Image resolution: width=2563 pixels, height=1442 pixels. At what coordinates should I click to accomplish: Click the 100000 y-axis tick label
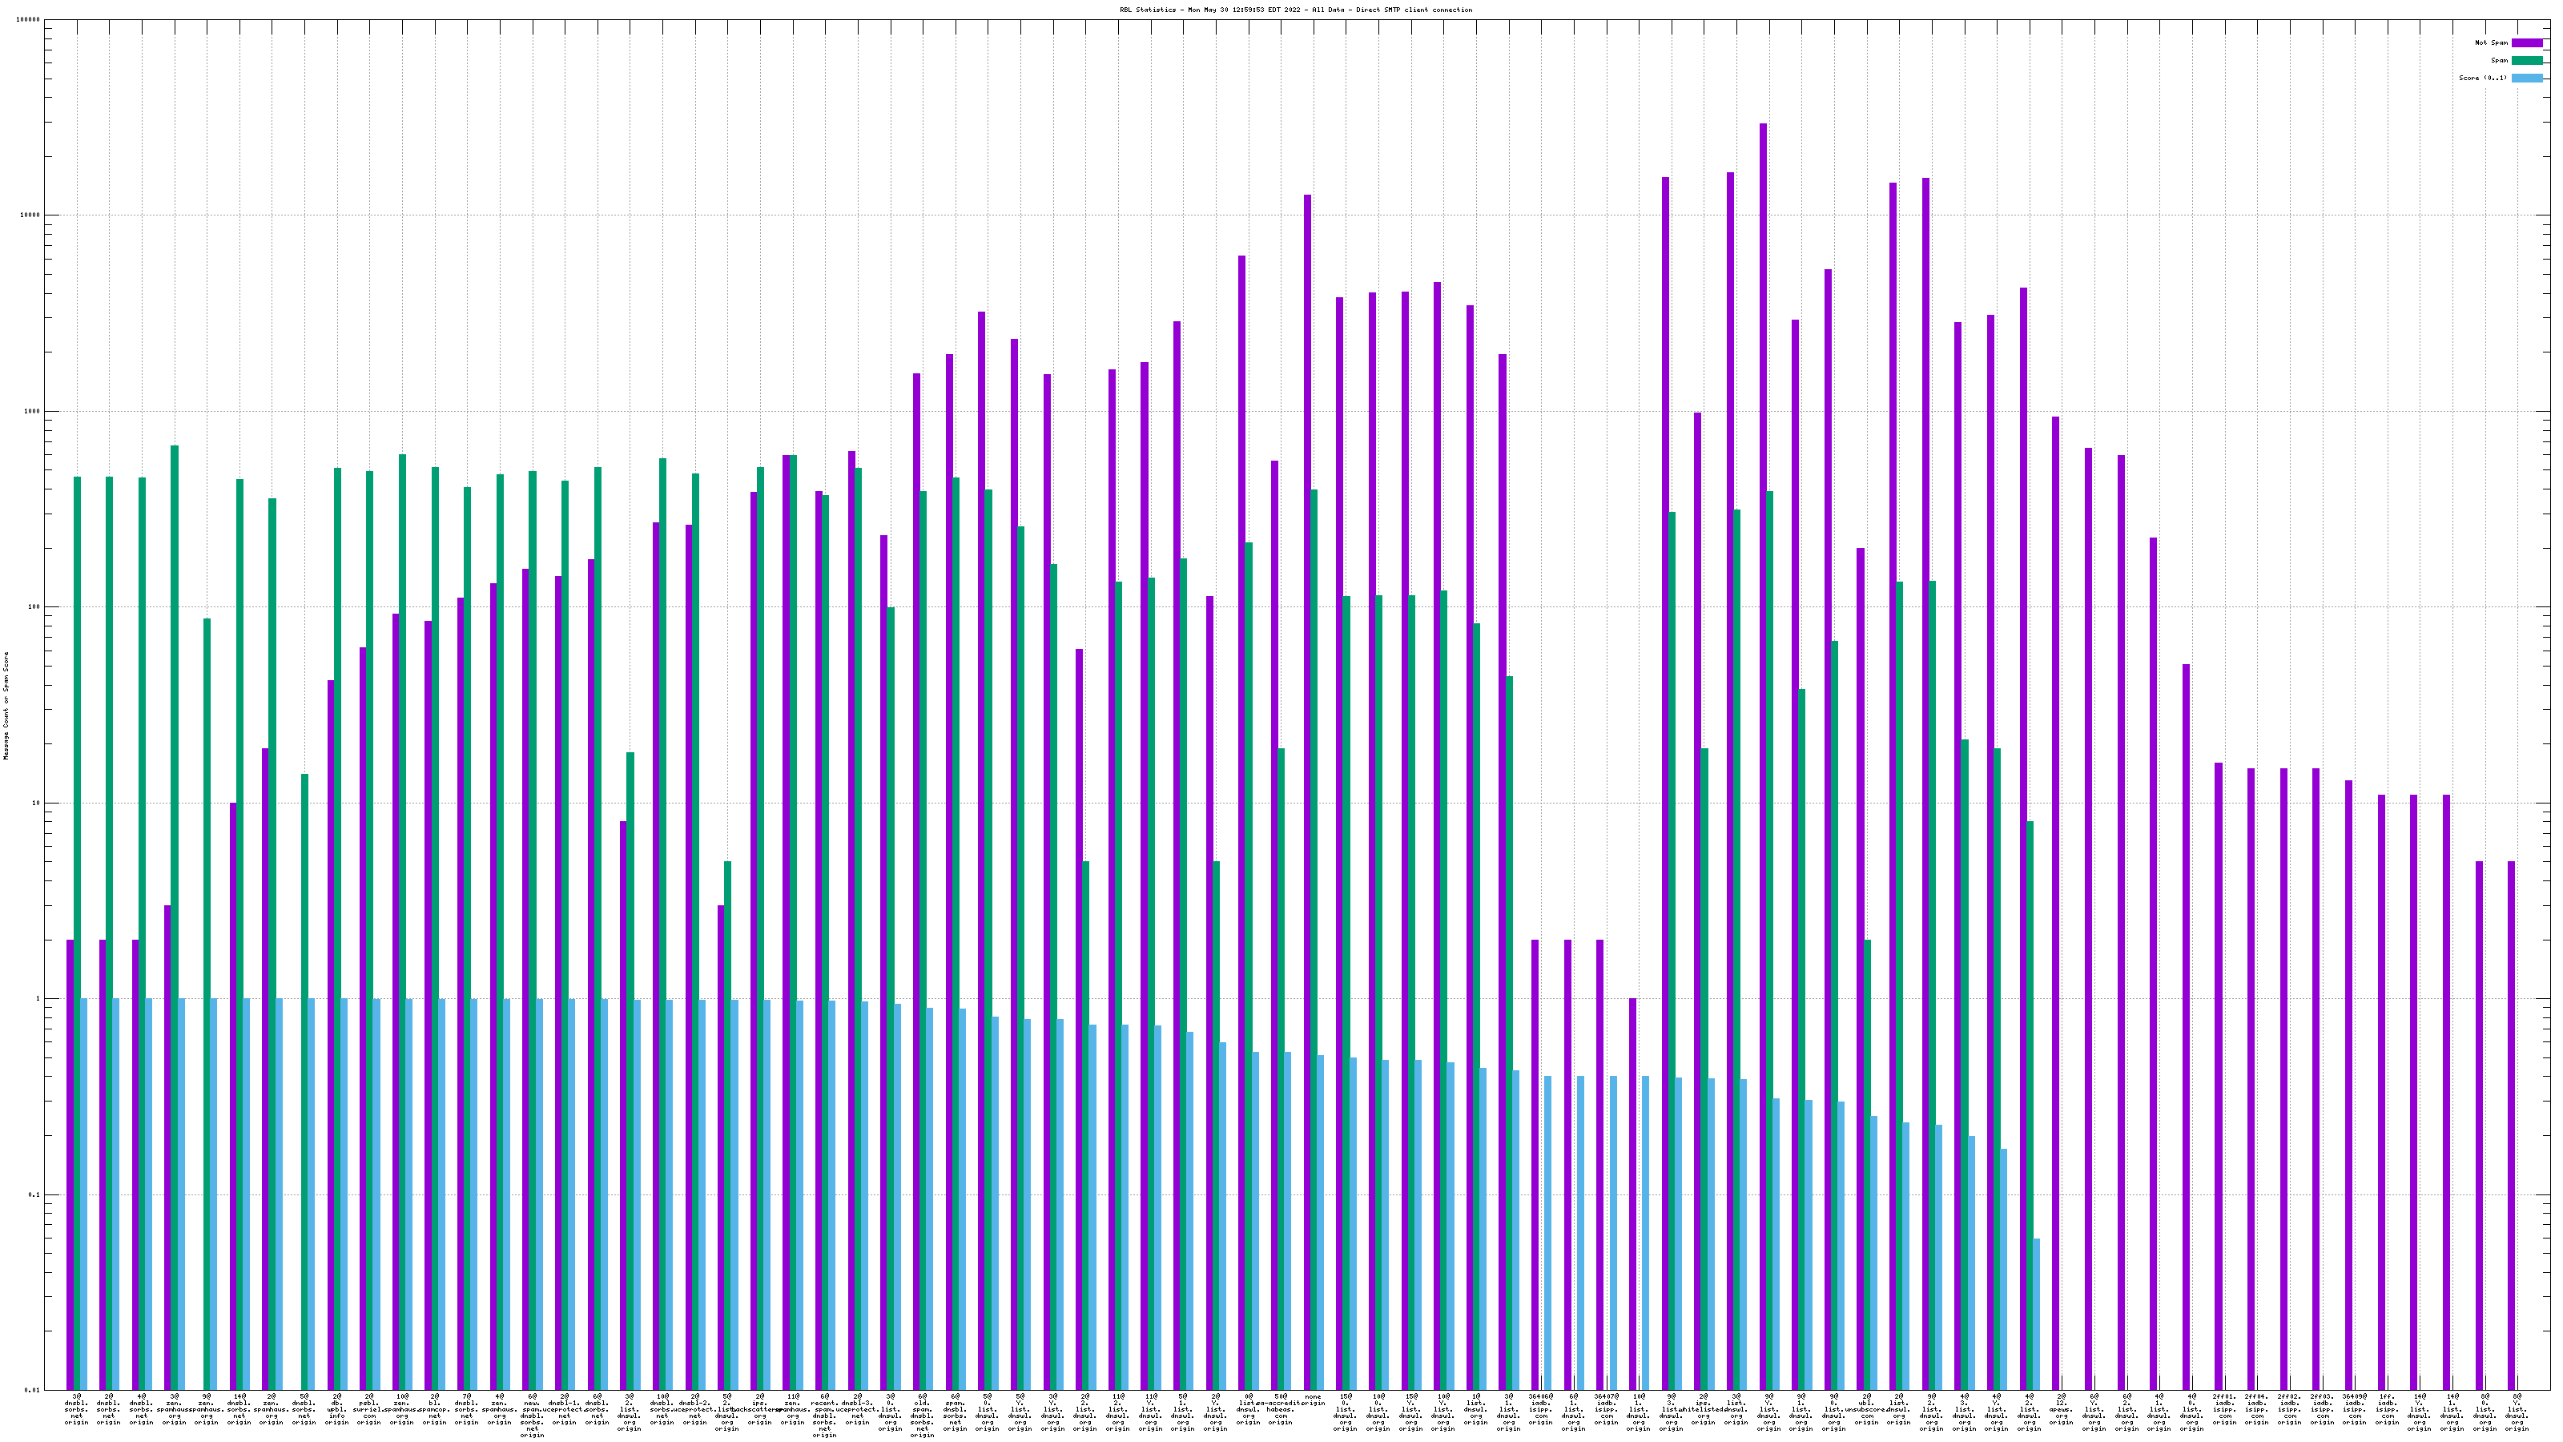point(29,20)
